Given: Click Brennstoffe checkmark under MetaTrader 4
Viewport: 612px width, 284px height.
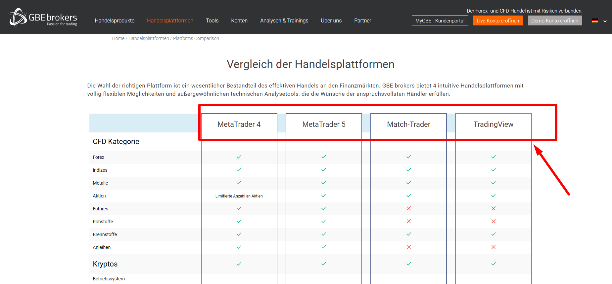Looking at the screenshot, I should coord(239,234).
